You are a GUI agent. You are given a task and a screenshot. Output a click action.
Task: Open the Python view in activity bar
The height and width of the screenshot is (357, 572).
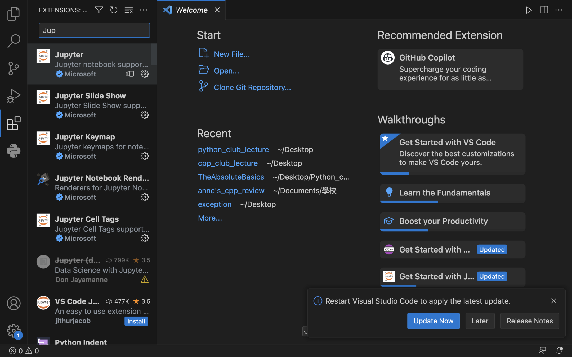coord(14,151)
